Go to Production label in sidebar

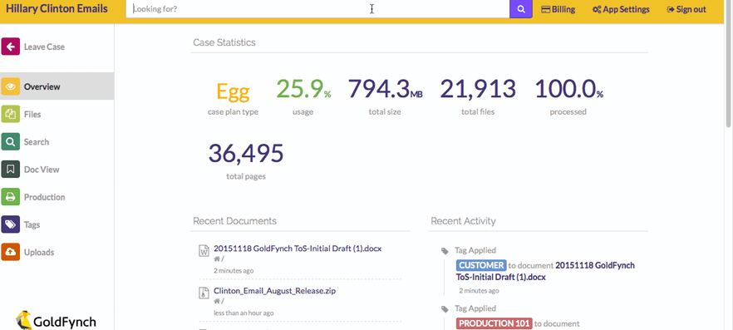[44, 197]
